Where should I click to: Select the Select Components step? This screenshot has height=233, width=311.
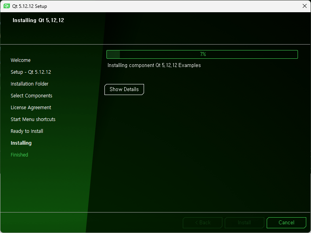tap(31, 96)
